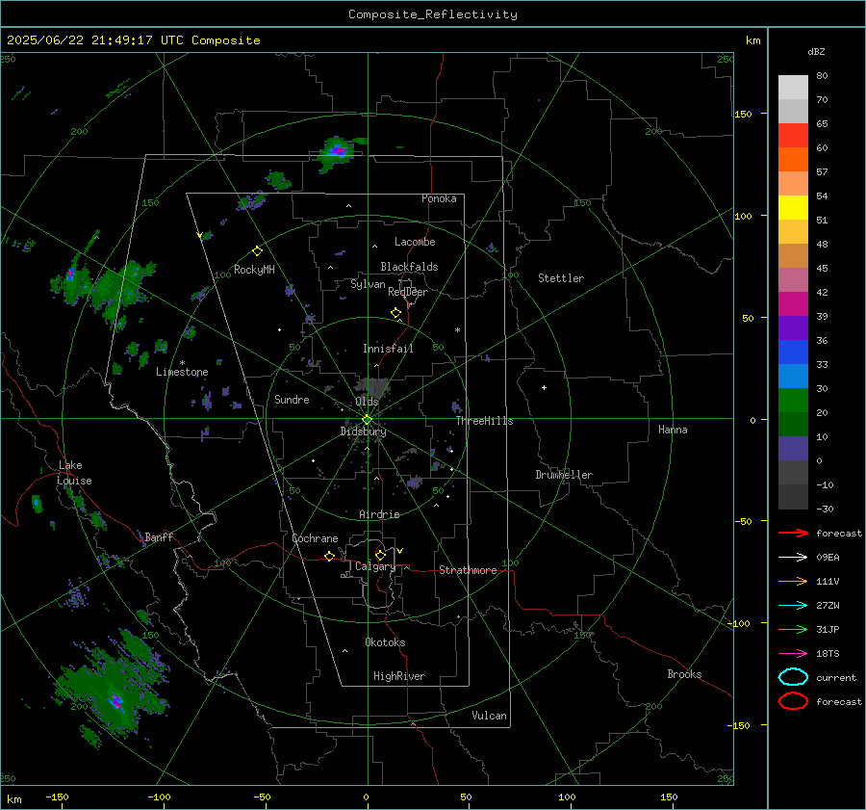Pick the purple 39 dBZ color swatch
The height and width of the screenshot is (810, 866).
pos(793,327)
